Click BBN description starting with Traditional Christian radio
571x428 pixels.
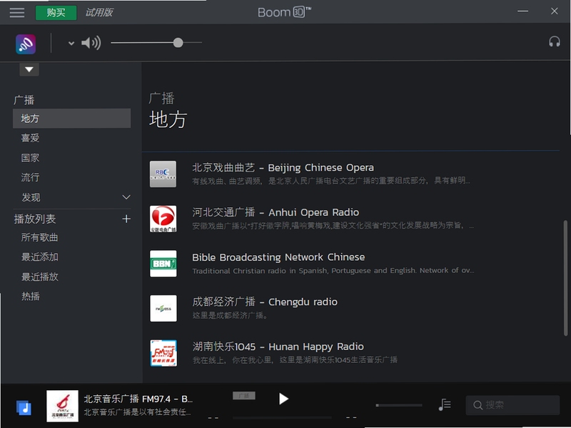pyautogui.click(x=333, y=271)
